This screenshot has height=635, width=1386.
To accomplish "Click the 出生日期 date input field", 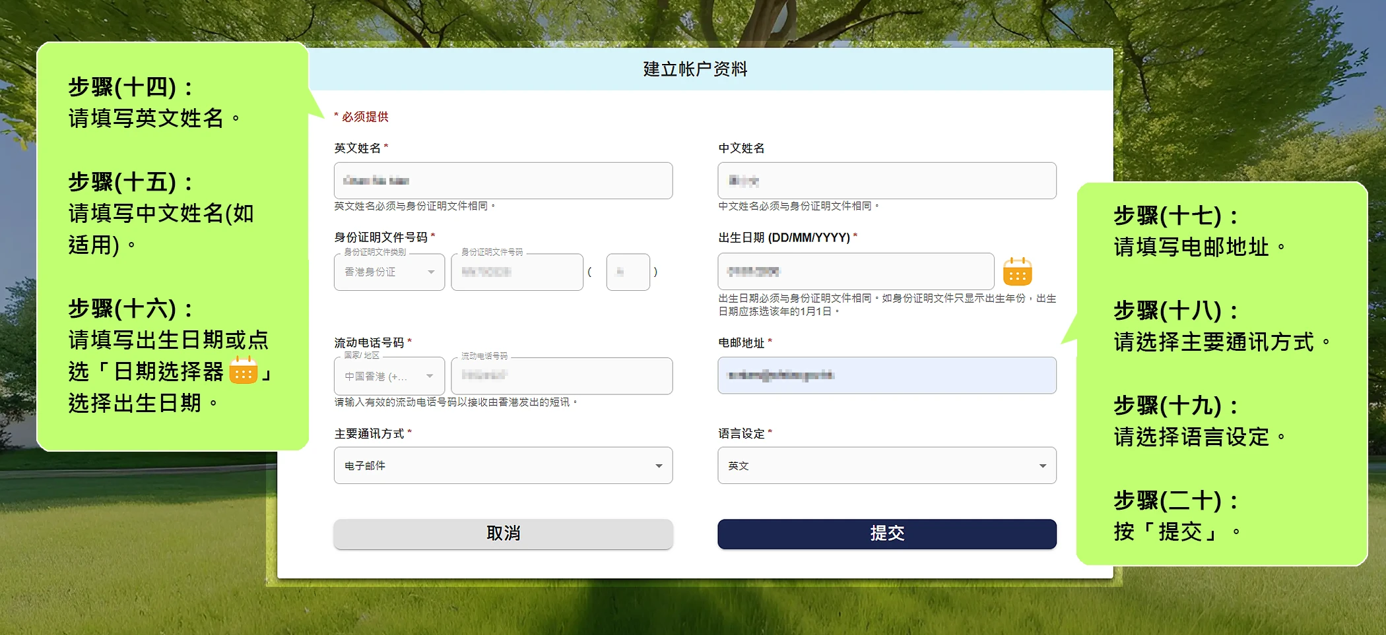I will pyautogui.click(x=855, y=272).
